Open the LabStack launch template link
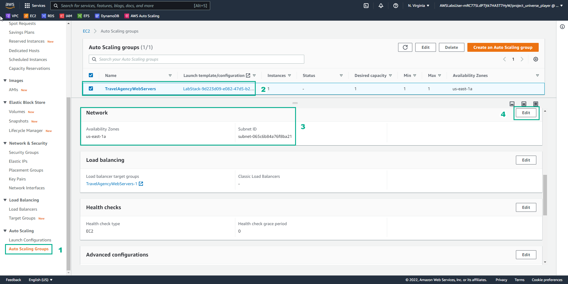 [x=218, y=89]
